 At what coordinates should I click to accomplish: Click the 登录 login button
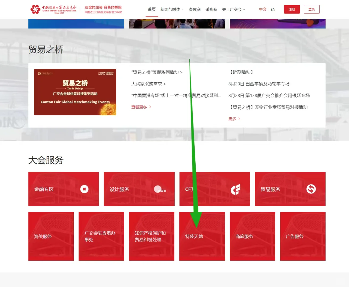pyautogui.click(x=311, y=9)
